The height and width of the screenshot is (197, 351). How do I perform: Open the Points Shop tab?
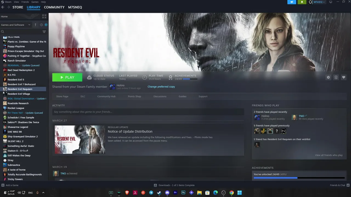[134, 96]
